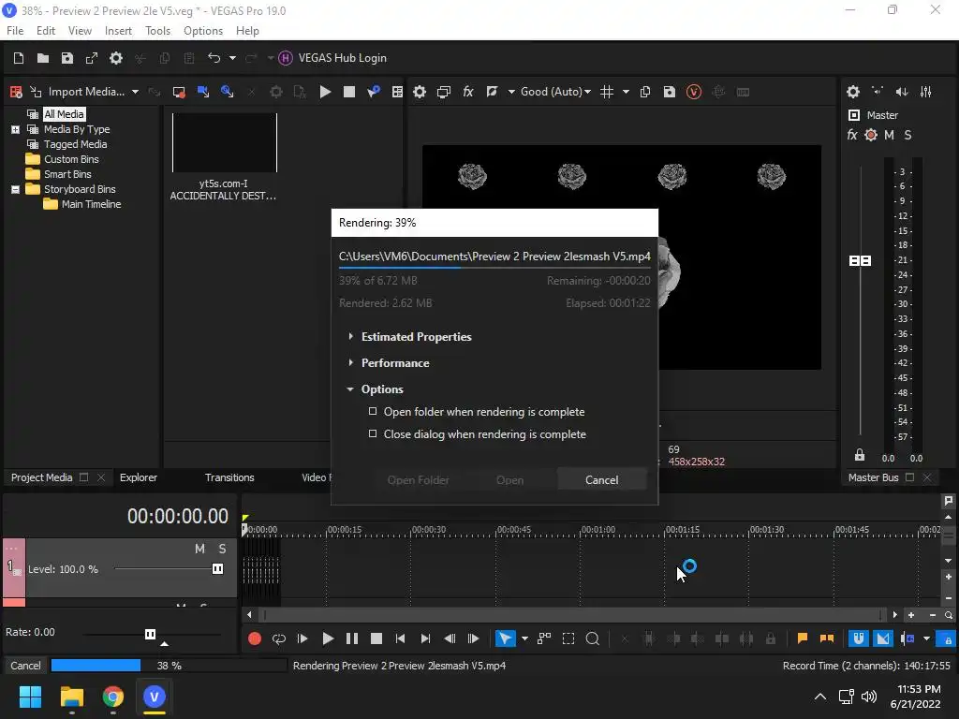Image resolution: width=959 pixels, height=719 pixels.
Task: Create a new project with the New icon
Action: coord(19,58)
